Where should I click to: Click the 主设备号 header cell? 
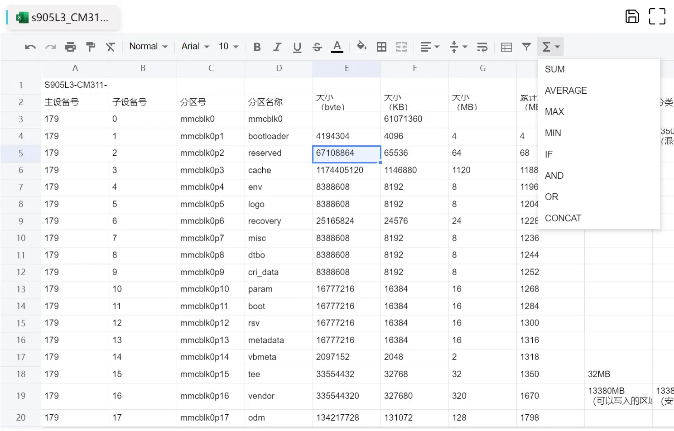pyautogui.click(x=75, y=102)
